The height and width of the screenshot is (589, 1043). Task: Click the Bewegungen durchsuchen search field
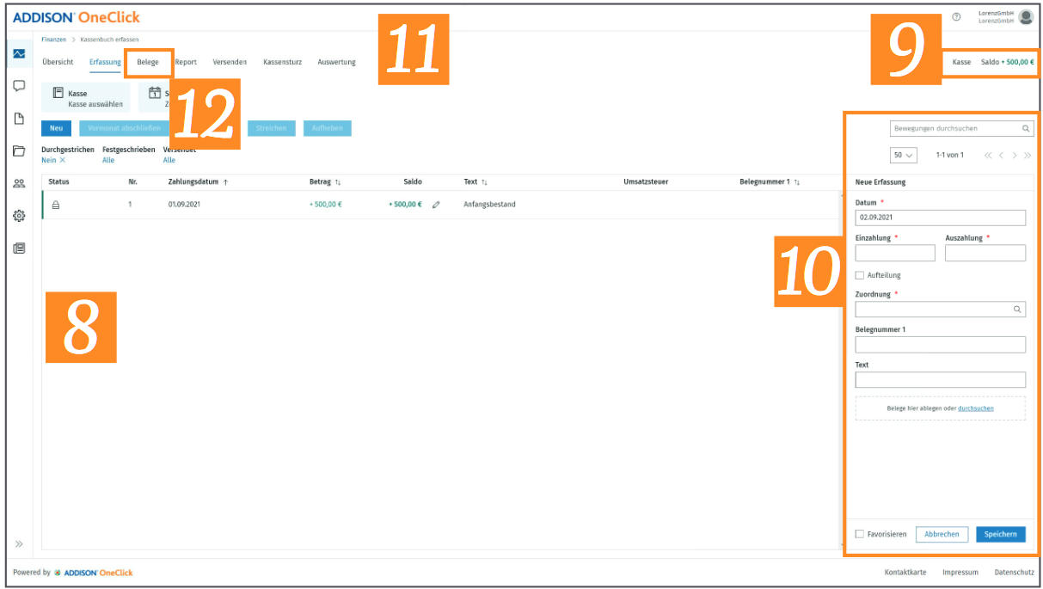click(x=962, y=128)
